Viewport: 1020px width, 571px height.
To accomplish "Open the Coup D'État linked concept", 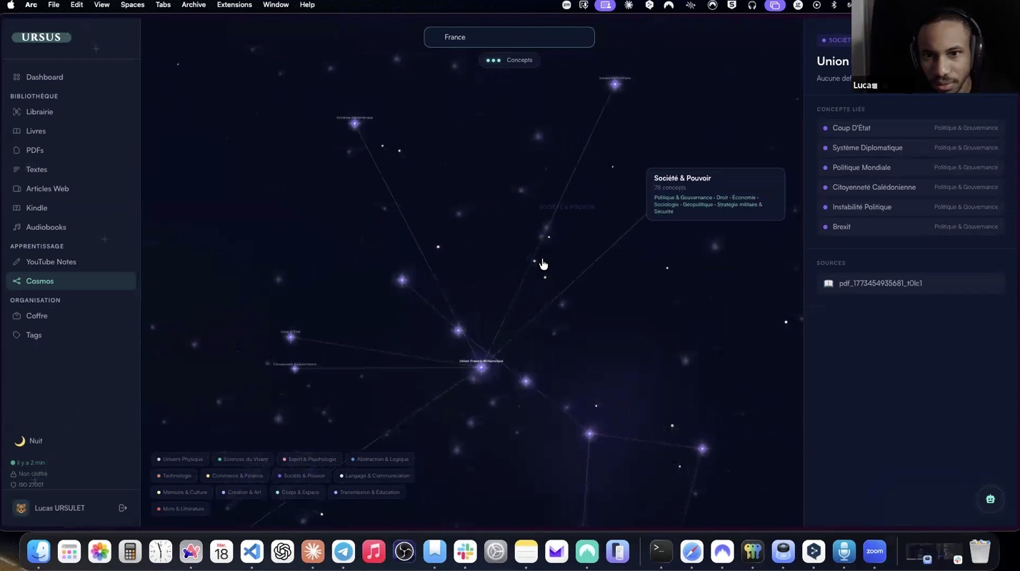I will click(851, 128).
